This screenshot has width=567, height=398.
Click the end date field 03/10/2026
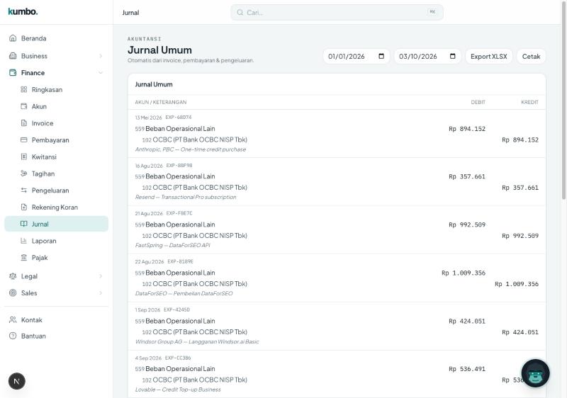(427, 56)
